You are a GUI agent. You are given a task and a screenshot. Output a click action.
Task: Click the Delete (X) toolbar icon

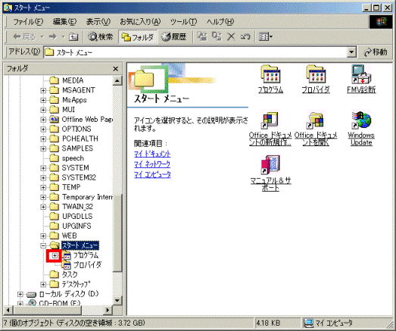[x=231, y=37]
